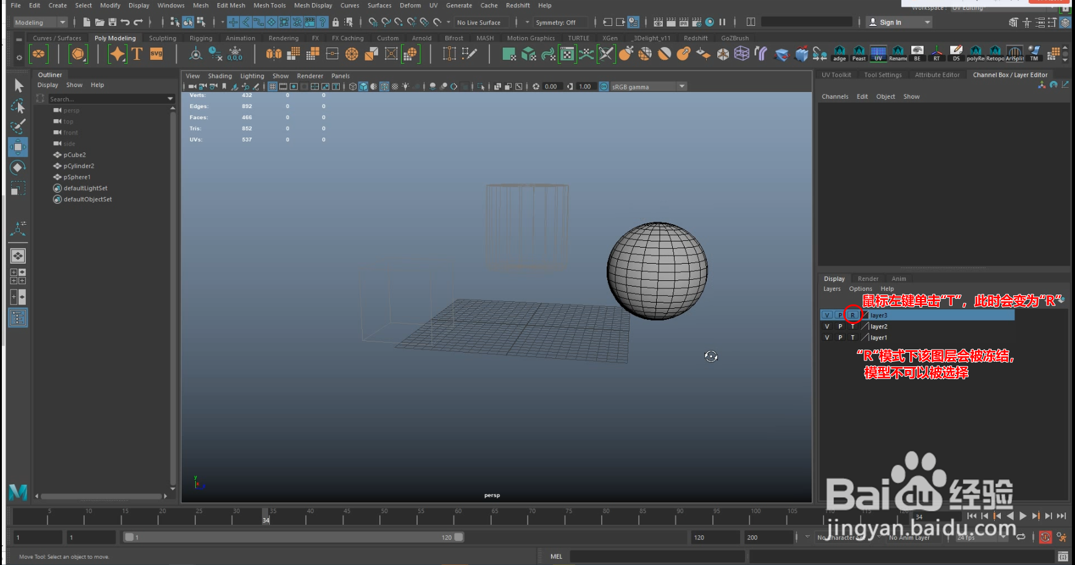Open the sRGB gamma view transform dropdown
Viewport: 1075px width, 565px height.
(647, 86)
